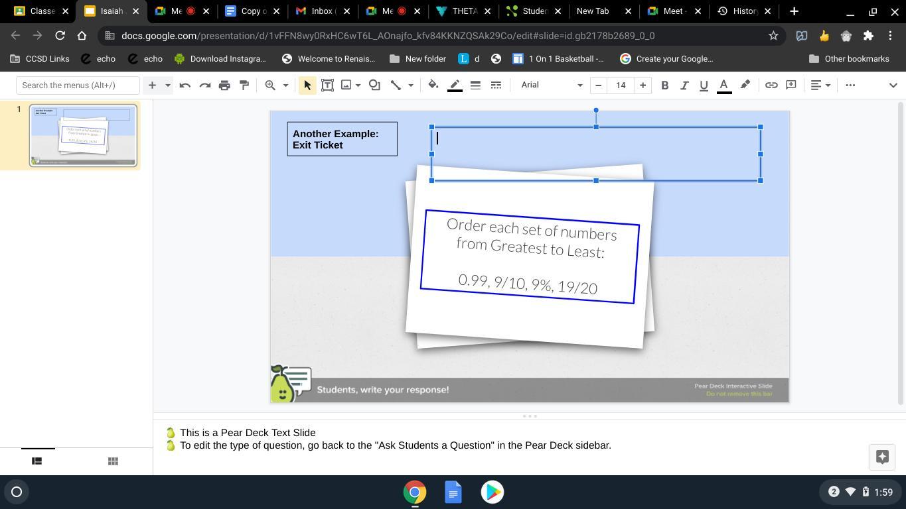Click the Undo arrow
The height and width of the screenshot is (509, 906).
pyautogui.click(x=185, y=85)
